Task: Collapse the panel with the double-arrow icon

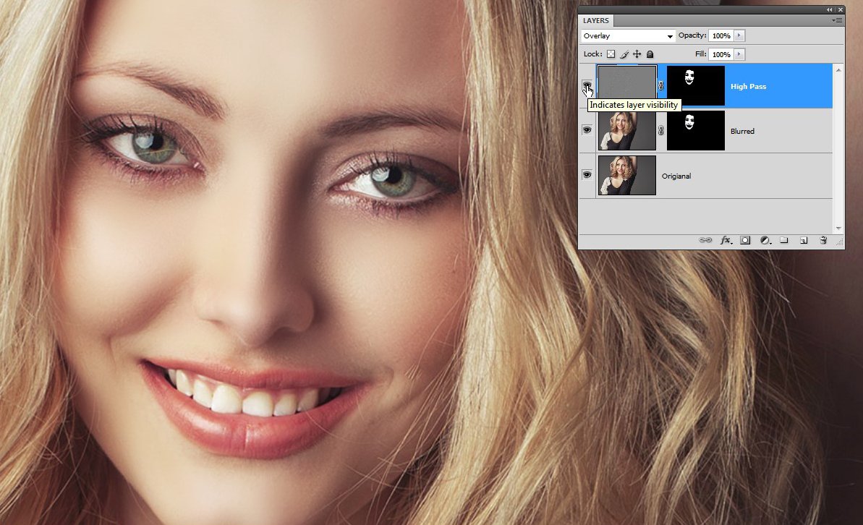Action: click(x=830, y=10)
